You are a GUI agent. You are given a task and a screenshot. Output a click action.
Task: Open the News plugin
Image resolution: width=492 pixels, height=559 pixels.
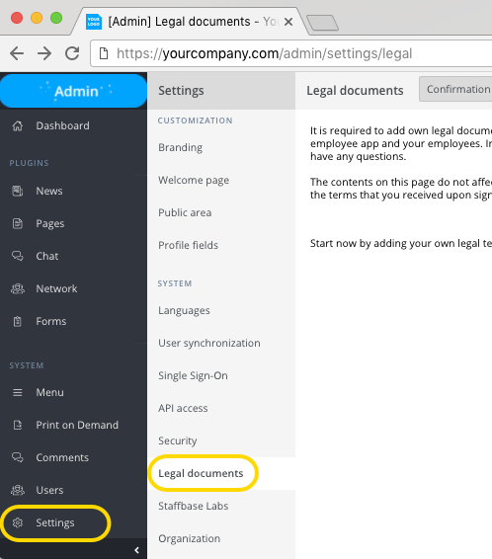[x=73, y=191]
